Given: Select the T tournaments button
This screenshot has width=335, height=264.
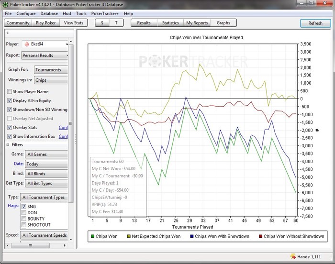Looking at the screenshot, I should point(116,23).
